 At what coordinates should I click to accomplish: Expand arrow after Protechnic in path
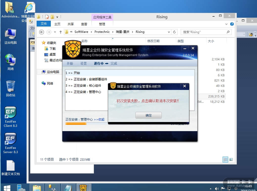coord(113,32)
